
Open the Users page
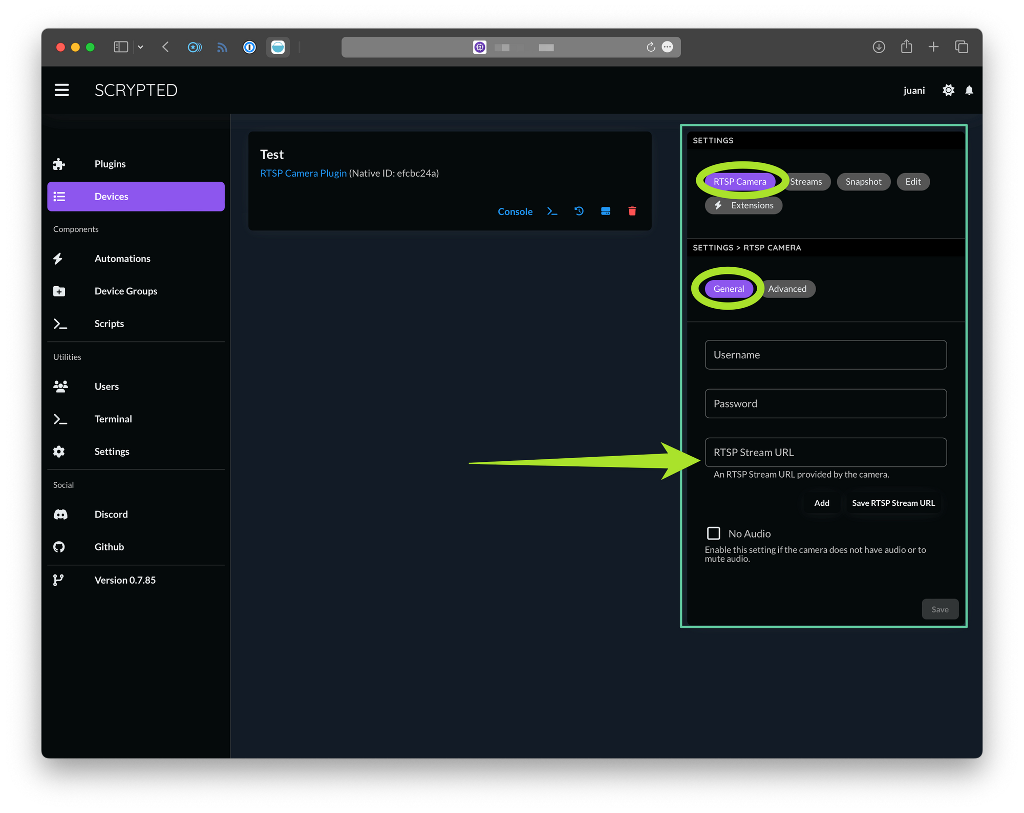136,387
